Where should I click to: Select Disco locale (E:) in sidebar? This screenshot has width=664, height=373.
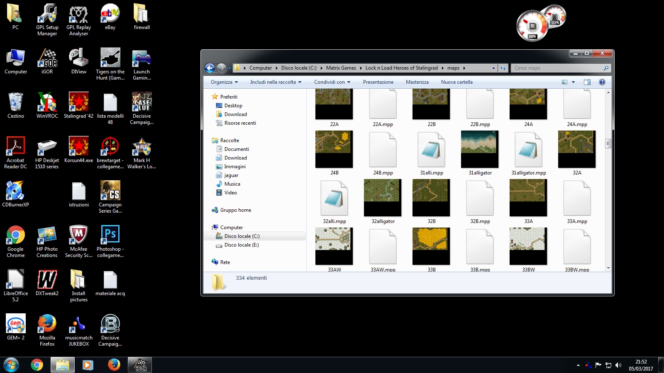click(x=241, y=245)
